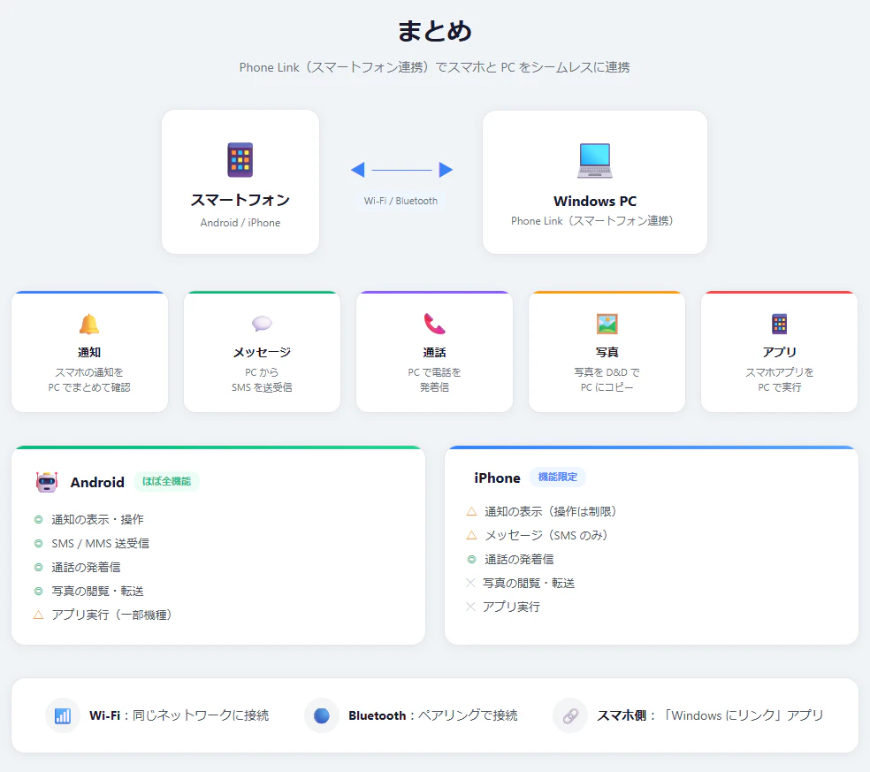Click green circle icon beside 通知の表示・操作
Image resolution: width=870 pixels, height=772 pixels.
tap(38, 519)
